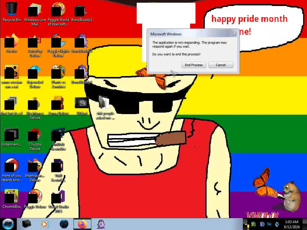Launch Chuzzle Deluxe shortcut
Image resolution: width=307 pixels, height=230 pixels.
tap(35, 139)
